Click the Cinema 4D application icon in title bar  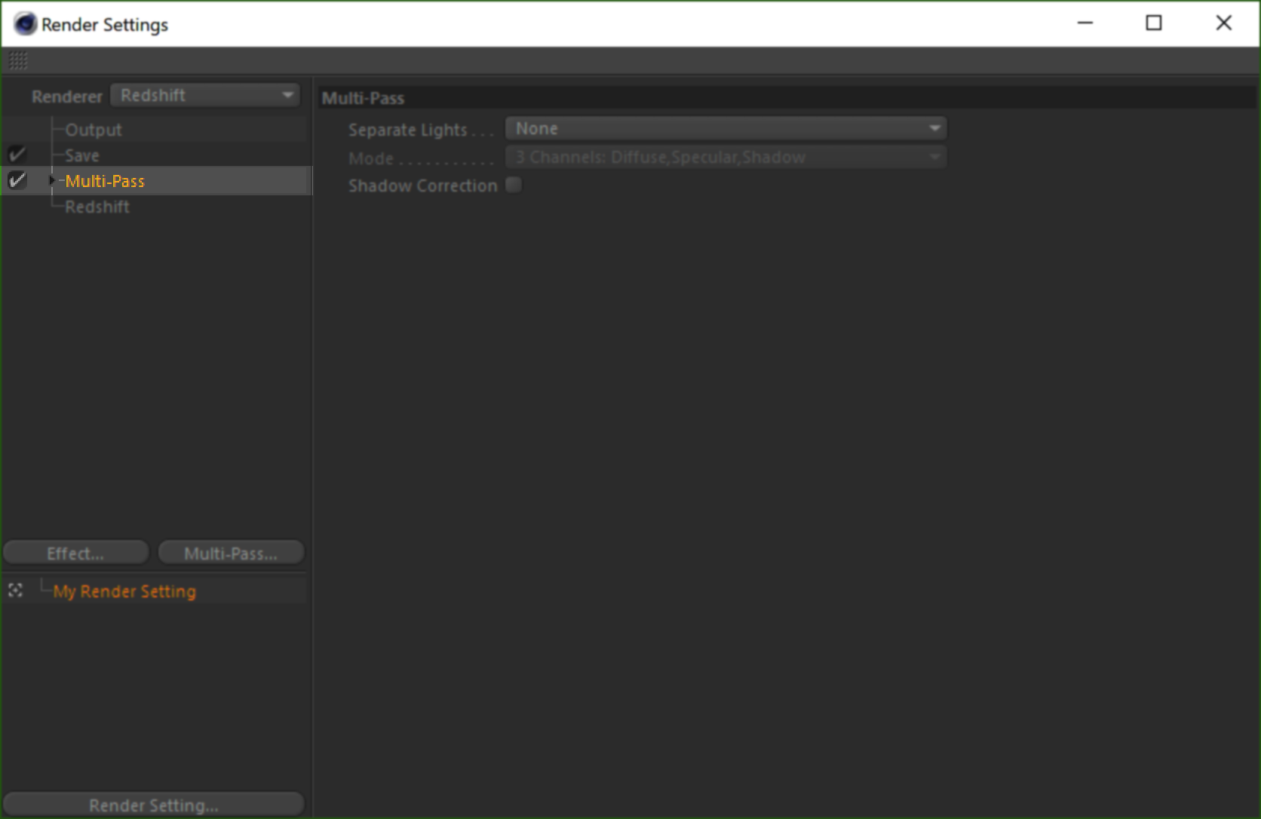click(25, 24)
